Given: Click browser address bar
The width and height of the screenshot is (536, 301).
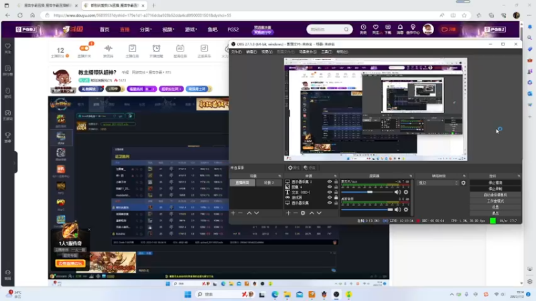Looking at the screenshot, I should tap(239, 15).
